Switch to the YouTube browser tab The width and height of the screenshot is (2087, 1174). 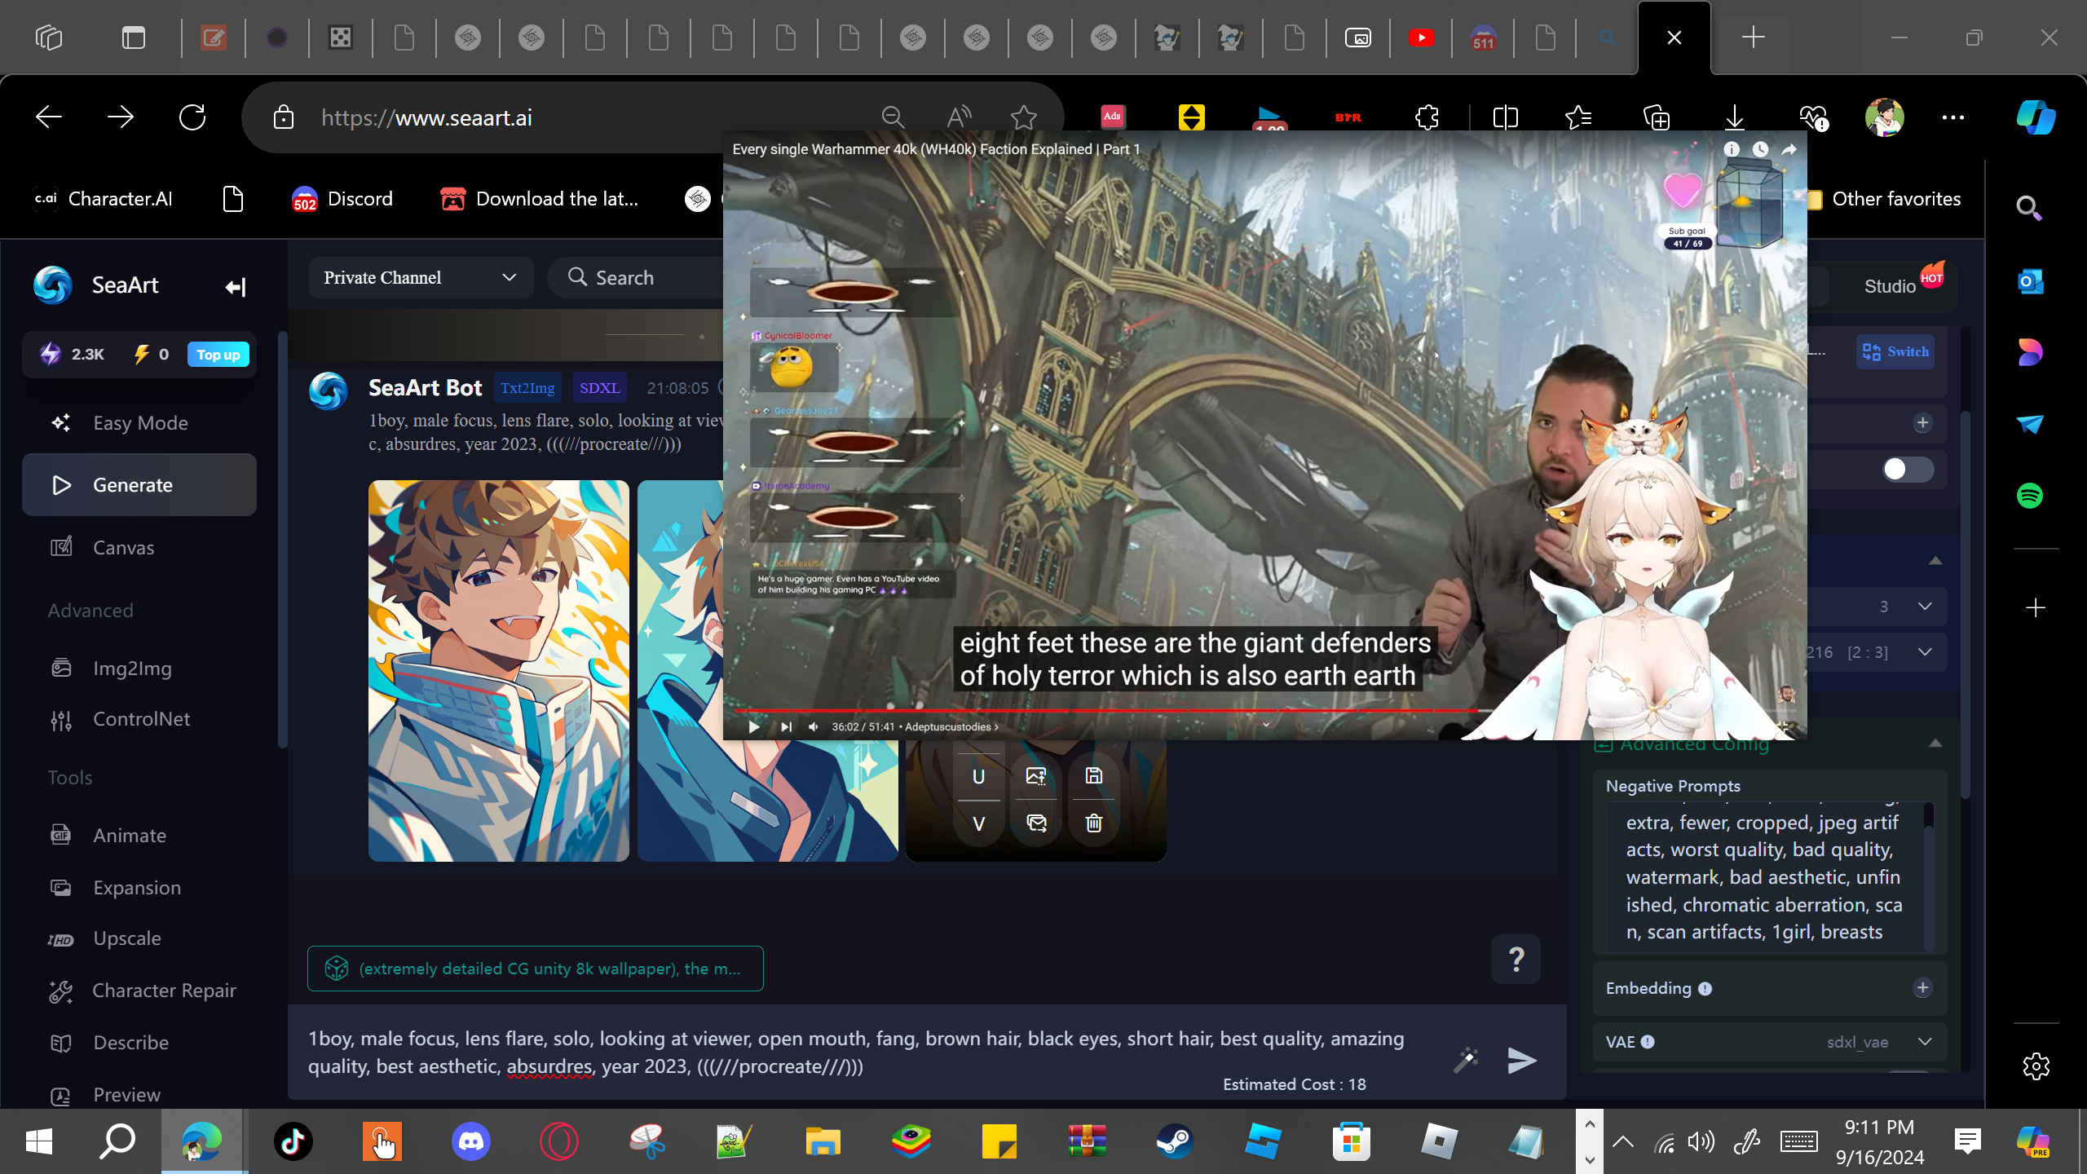(1421, 38)
